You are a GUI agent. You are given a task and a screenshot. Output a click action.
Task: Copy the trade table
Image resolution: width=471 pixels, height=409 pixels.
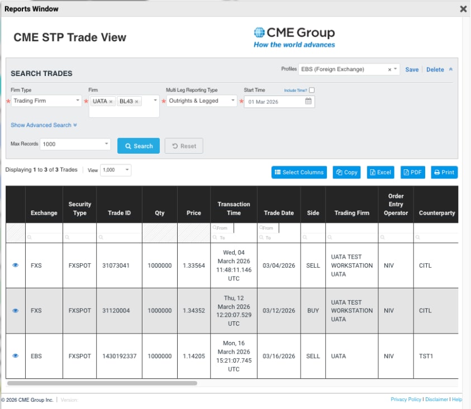(346, 172)
